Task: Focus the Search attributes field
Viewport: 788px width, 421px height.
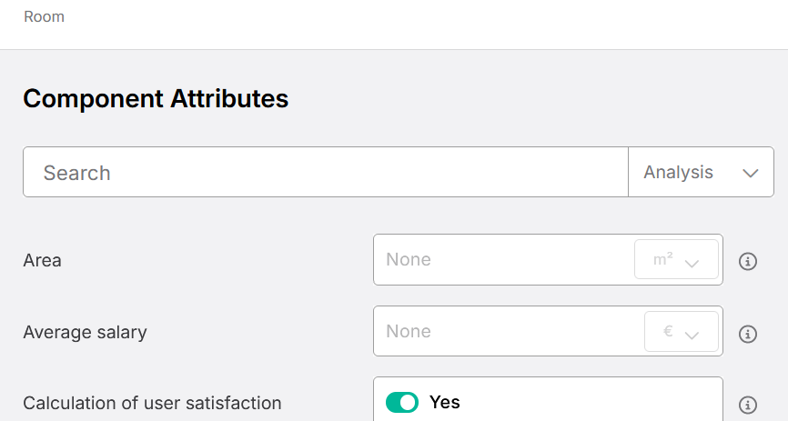Action: coord(326,172)
